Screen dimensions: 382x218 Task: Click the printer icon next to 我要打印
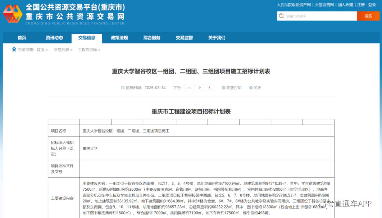tap(223, 88)
